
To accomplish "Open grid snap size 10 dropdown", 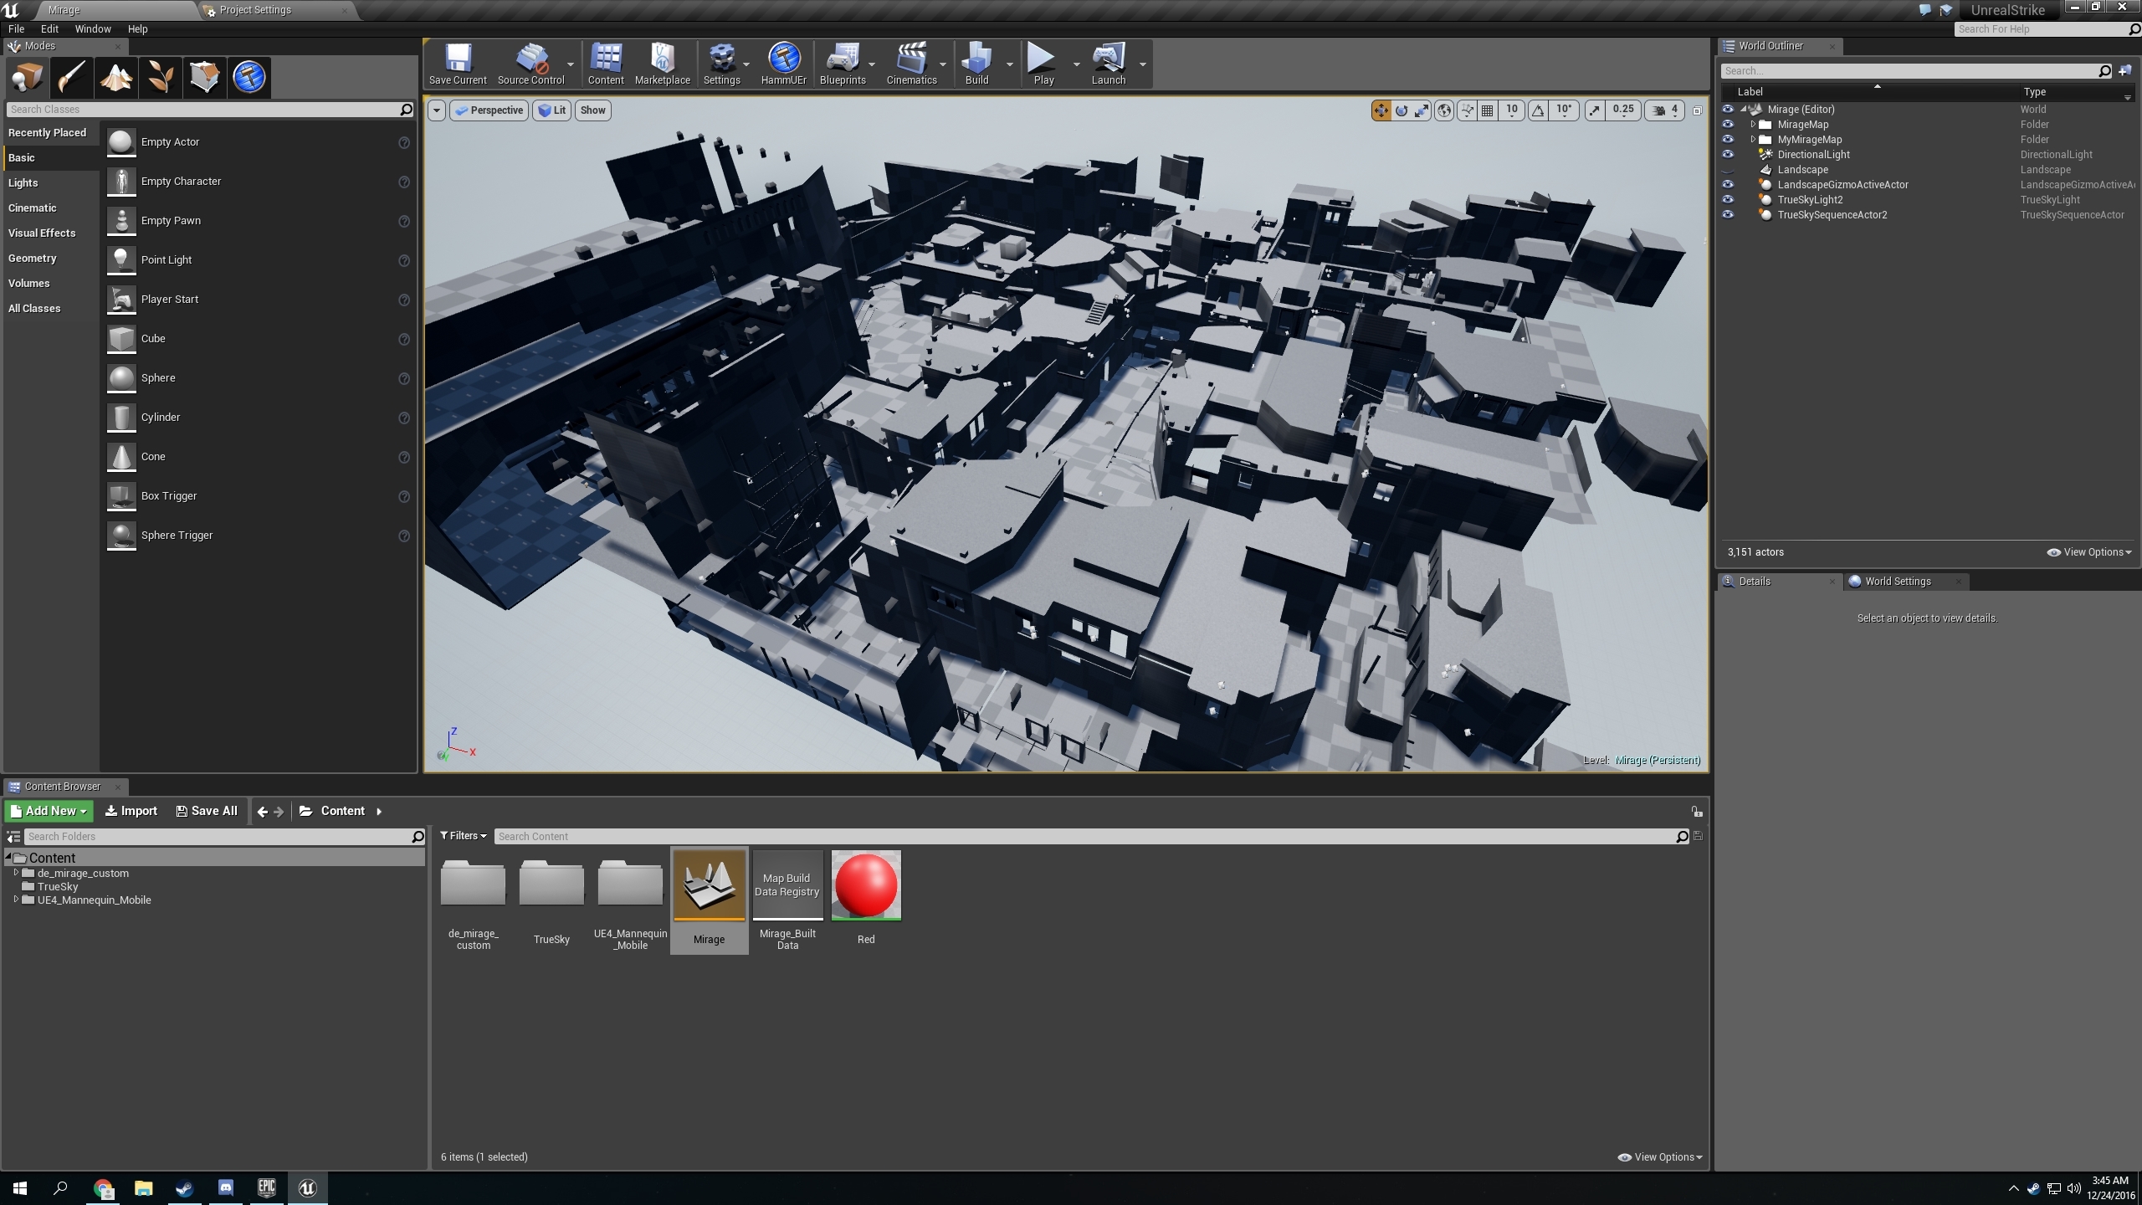I will click(x=1512, y=110).
